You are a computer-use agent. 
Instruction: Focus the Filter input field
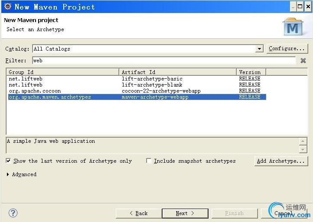tap(164, 61)
